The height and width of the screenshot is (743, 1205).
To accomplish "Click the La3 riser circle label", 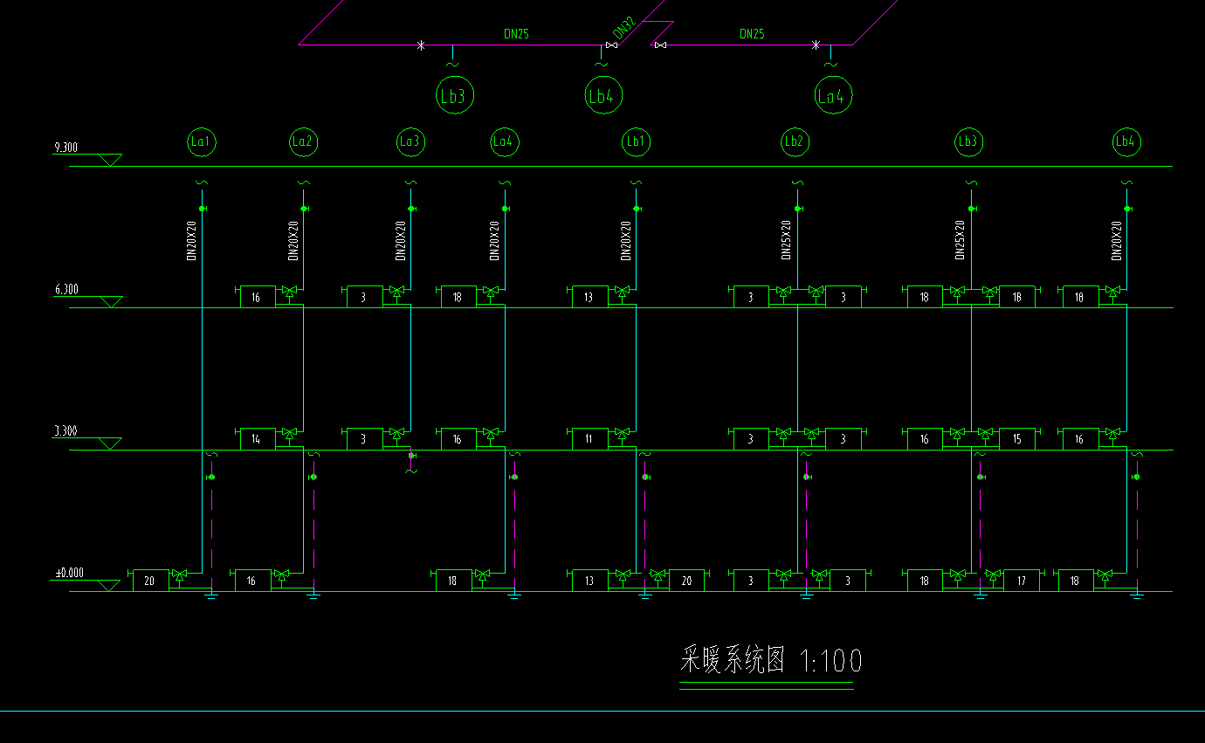I will pyautogui.click(x=410, y=141).
